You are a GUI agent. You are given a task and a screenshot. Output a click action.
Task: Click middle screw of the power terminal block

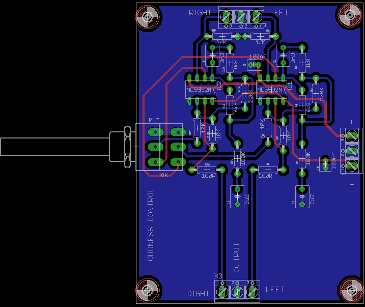point(352,151)
